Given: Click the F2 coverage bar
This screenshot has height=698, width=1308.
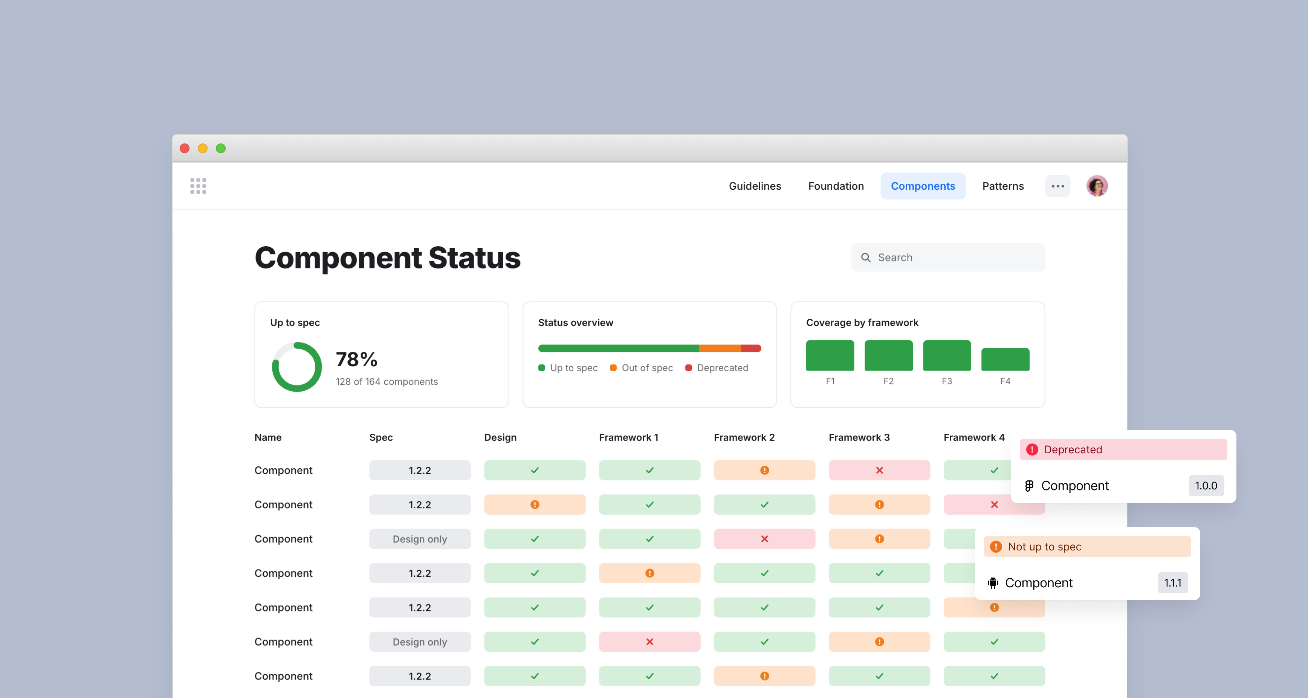Looking at the screenshot, I should tap(888, 355).
